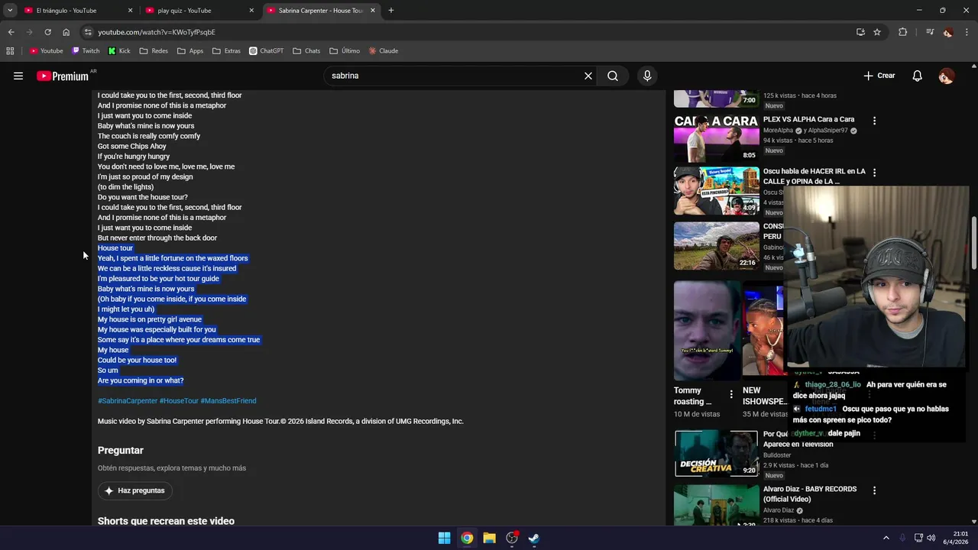This screenshot has width=978, height=550.
Task: Click the address bar URL
Action: pos(157,32)
